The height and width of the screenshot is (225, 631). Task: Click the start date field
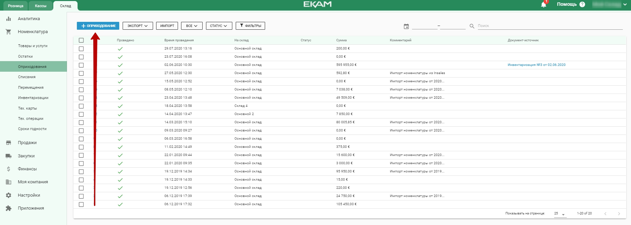(x=425, y=26)
